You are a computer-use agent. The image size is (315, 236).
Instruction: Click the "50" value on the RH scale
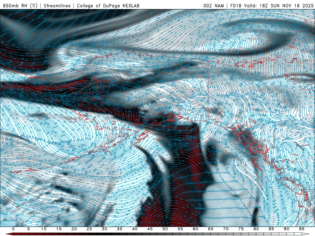click(165, 229)
